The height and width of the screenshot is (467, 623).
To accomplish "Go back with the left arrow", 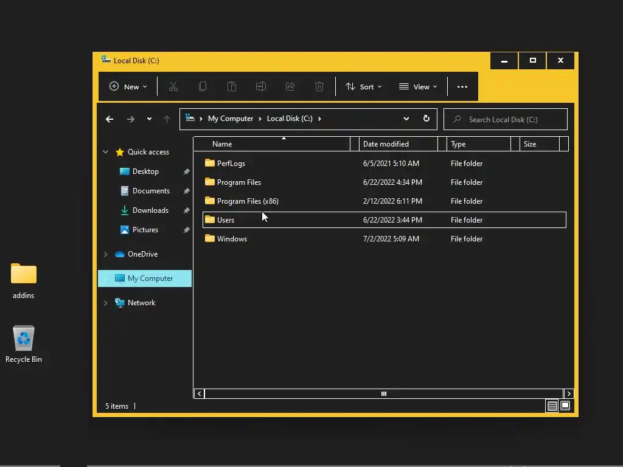I will tap(110, 119).
